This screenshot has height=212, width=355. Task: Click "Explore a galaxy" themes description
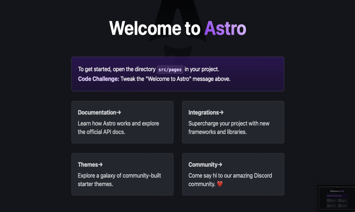click(x=119, y=176)
